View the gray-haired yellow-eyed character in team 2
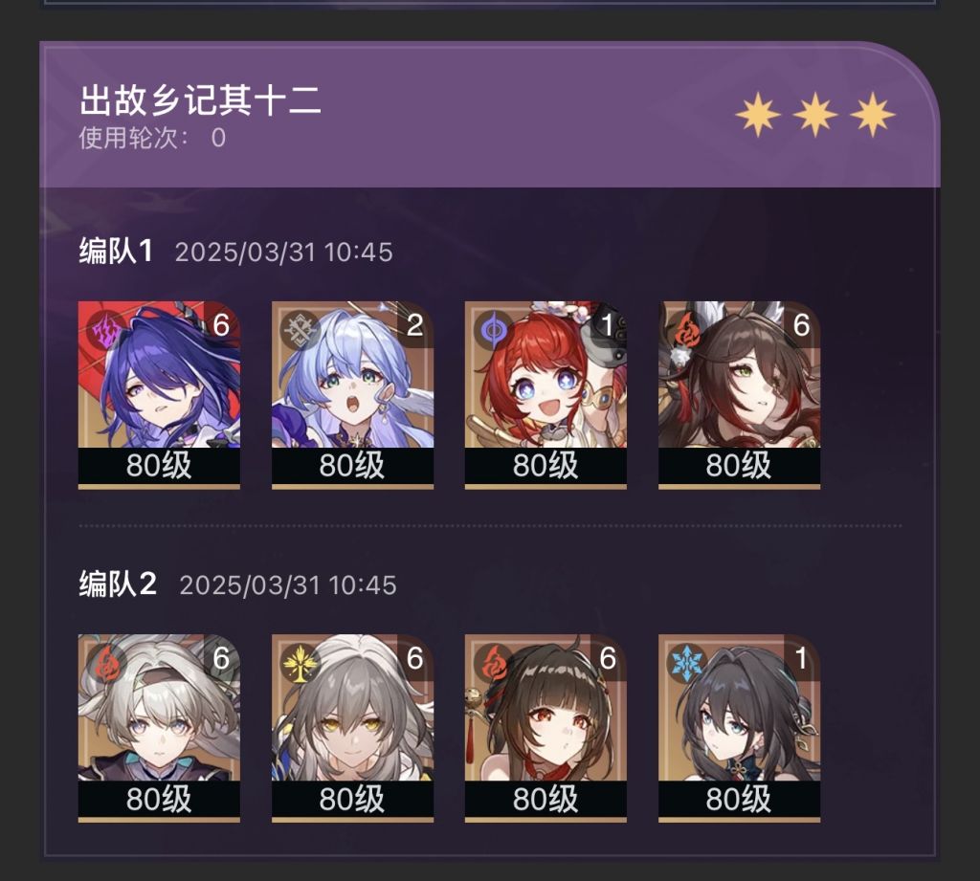 coord(352,728)
